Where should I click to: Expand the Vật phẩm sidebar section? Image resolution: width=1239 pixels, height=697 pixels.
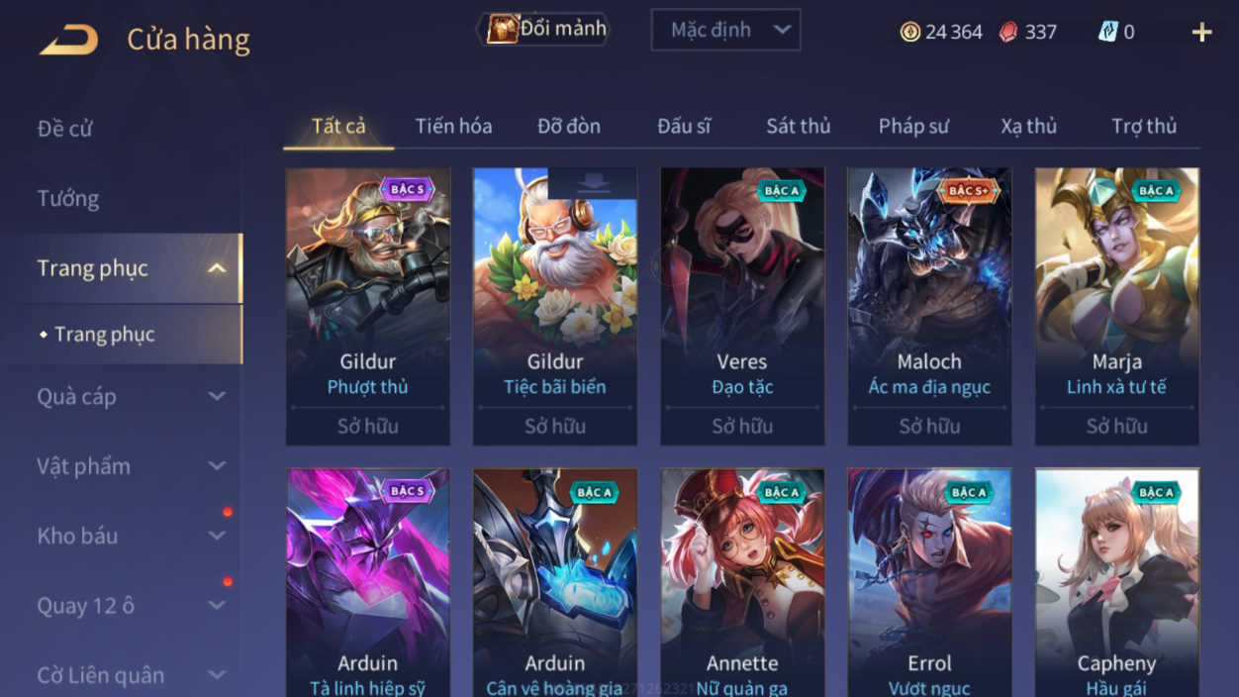click(x=217, y=466)
